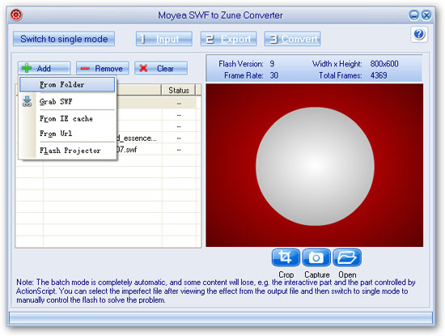Click the Add button
The image size is (445, 336).
click(x=44, y=68)
